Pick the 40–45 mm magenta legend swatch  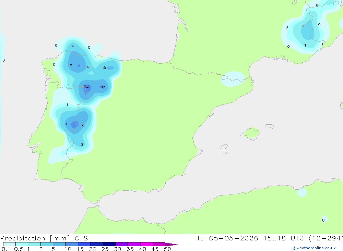click(146, 244)
